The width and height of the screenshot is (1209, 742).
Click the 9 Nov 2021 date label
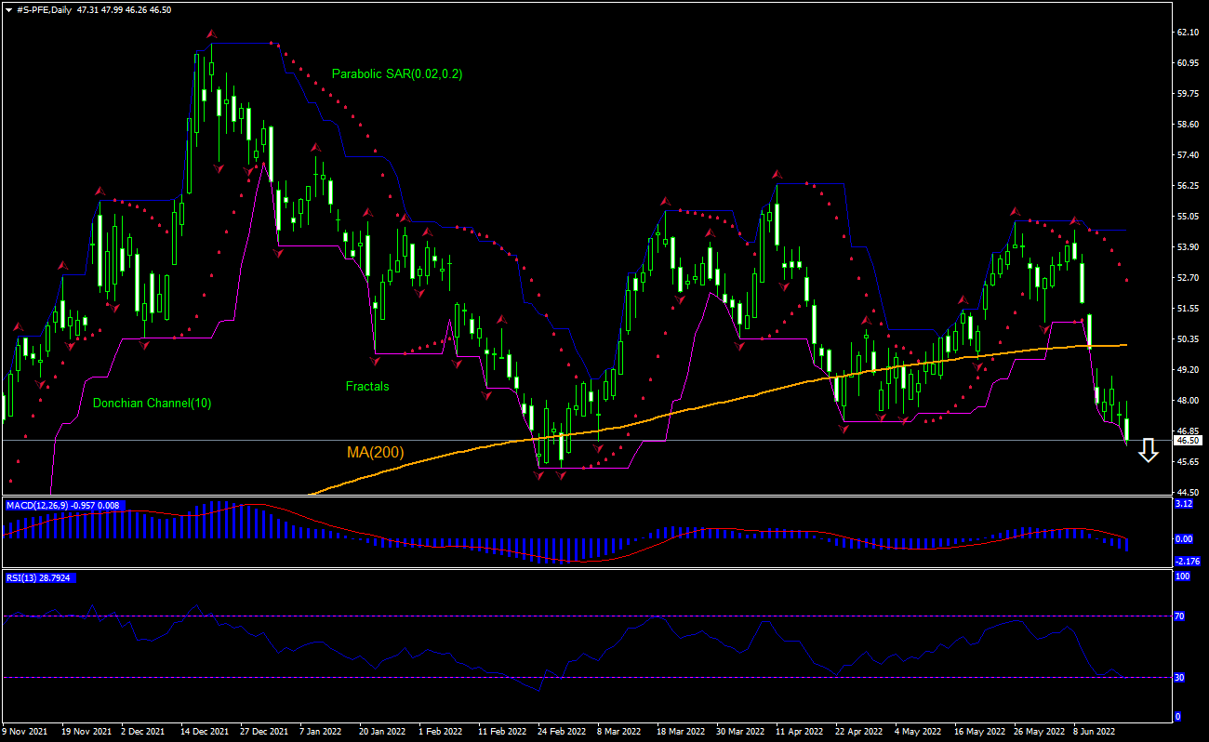pyautogui.click(x=27, y=732)
